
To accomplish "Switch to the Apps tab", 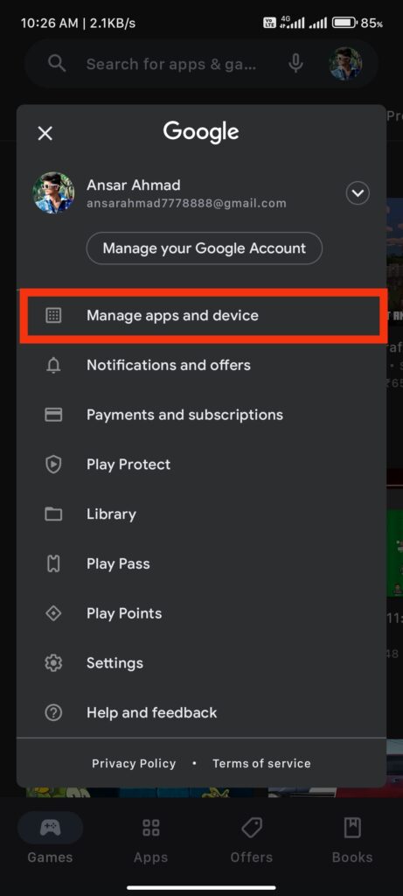I will click(150, 841).
